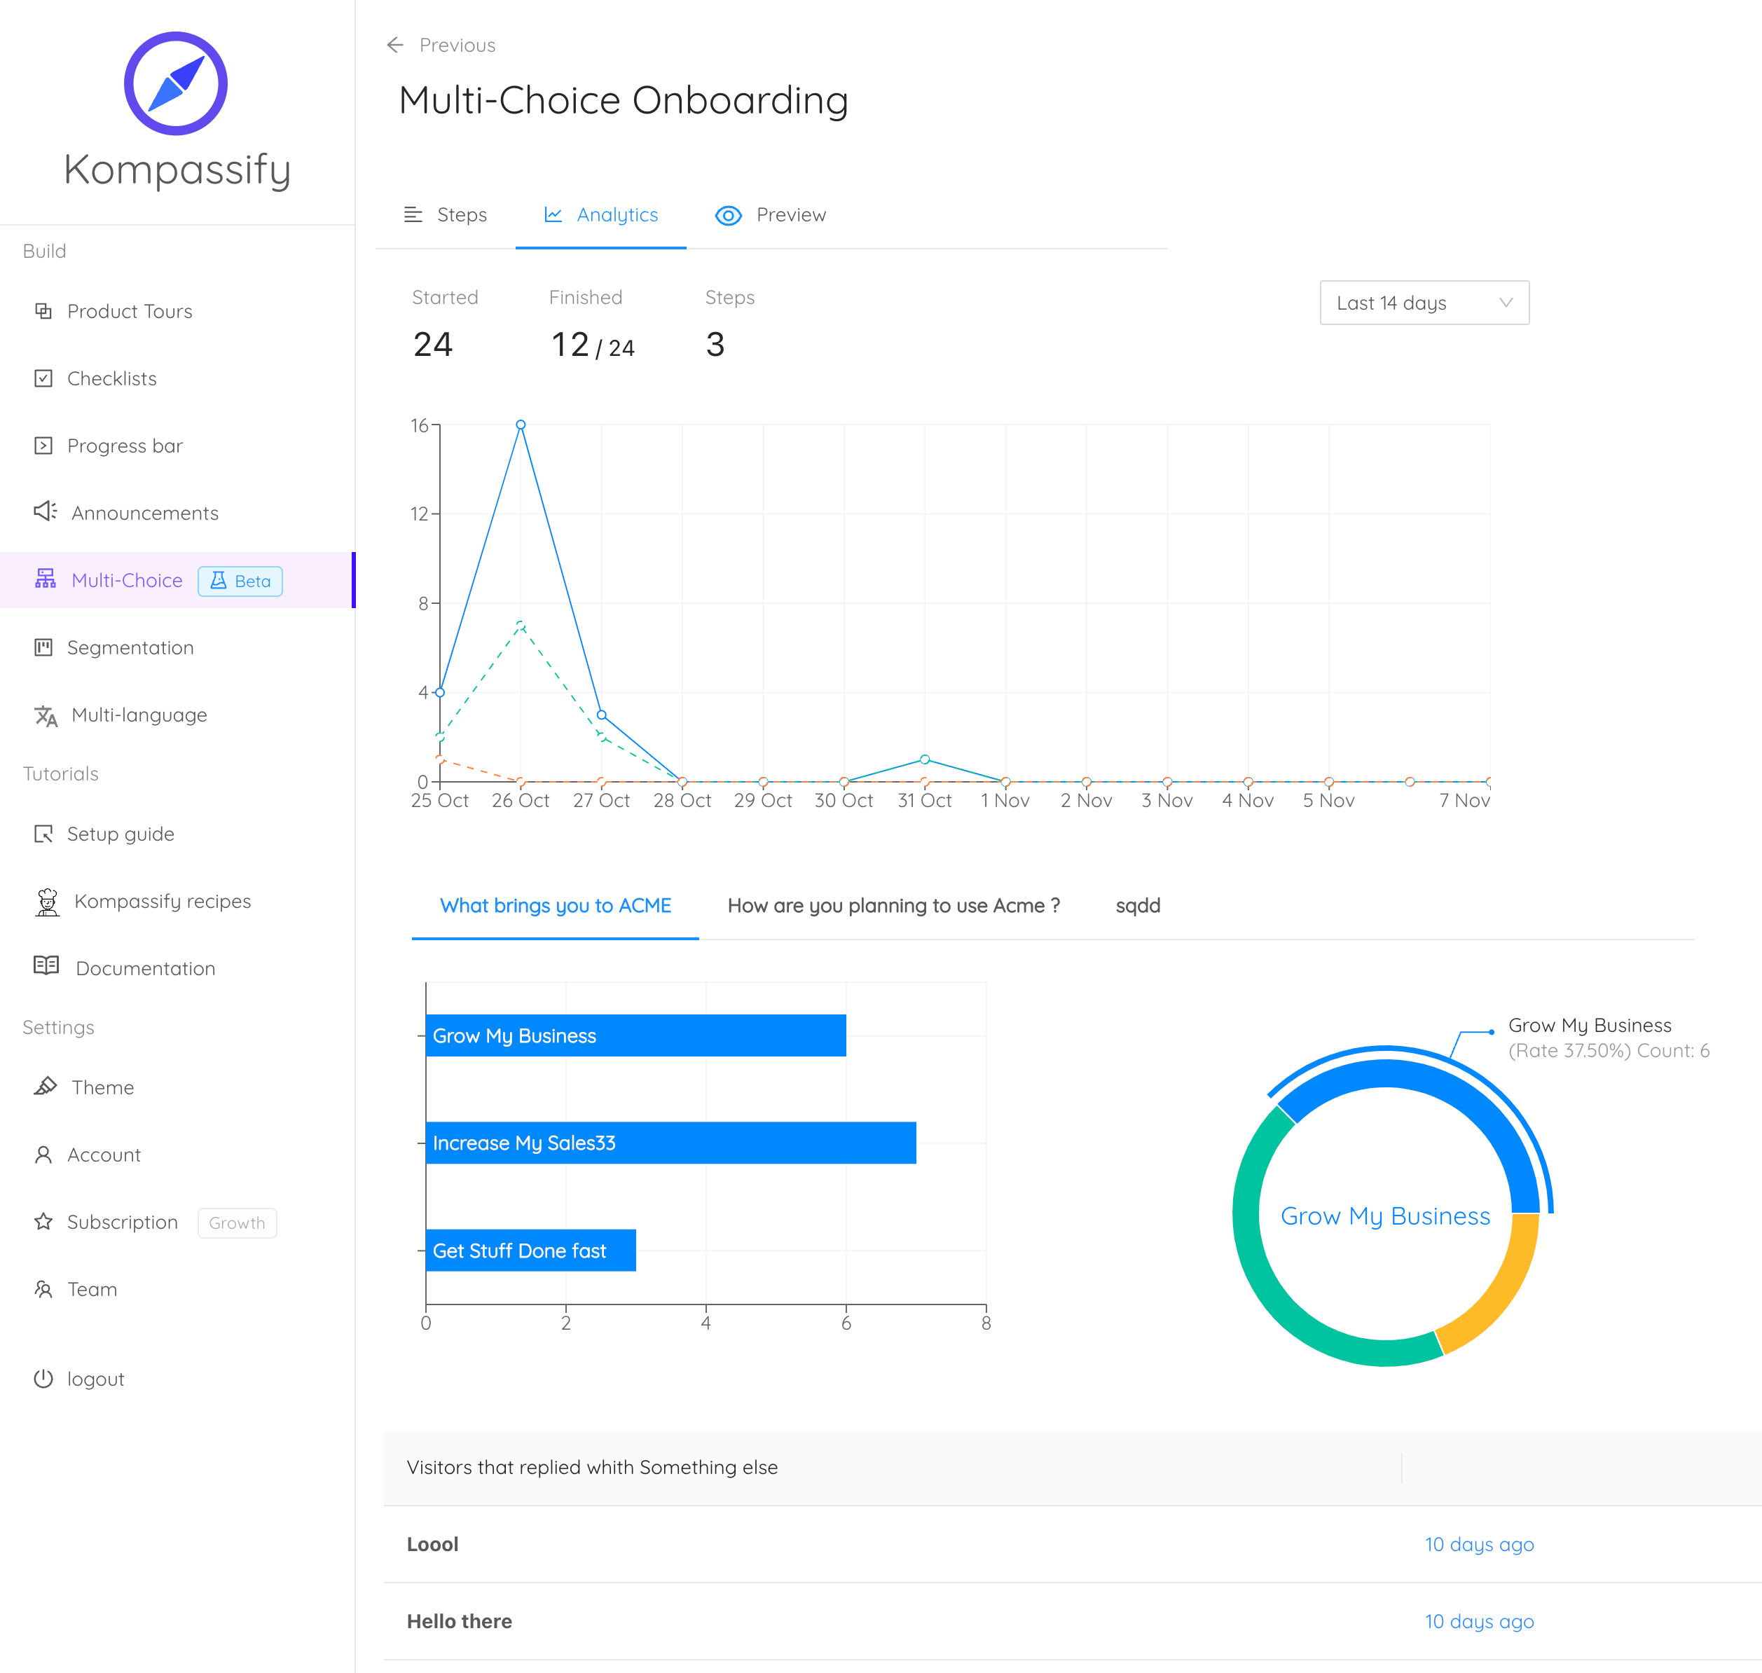The image size is (1762, 1673).
Task: Click the date range dropdown chevron
Action: pyautogui.click(x=1506, y=303)
